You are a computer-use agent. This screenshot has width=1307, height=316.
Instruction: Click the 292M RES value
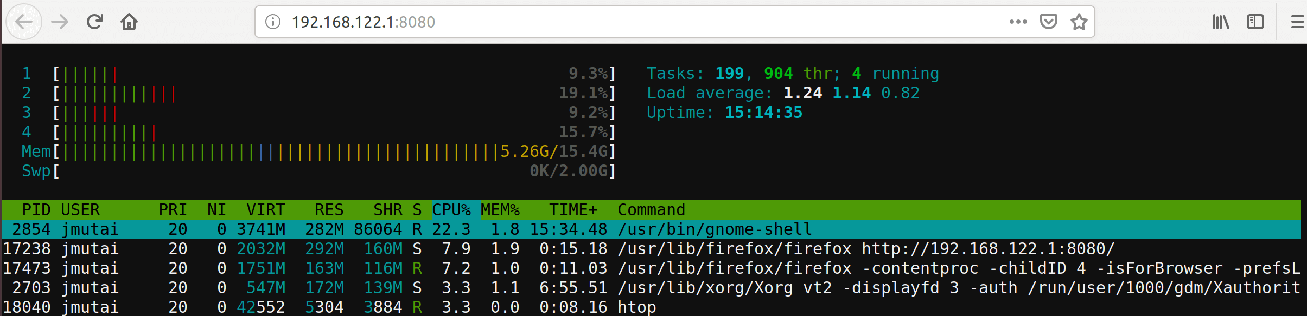point(324,249)
